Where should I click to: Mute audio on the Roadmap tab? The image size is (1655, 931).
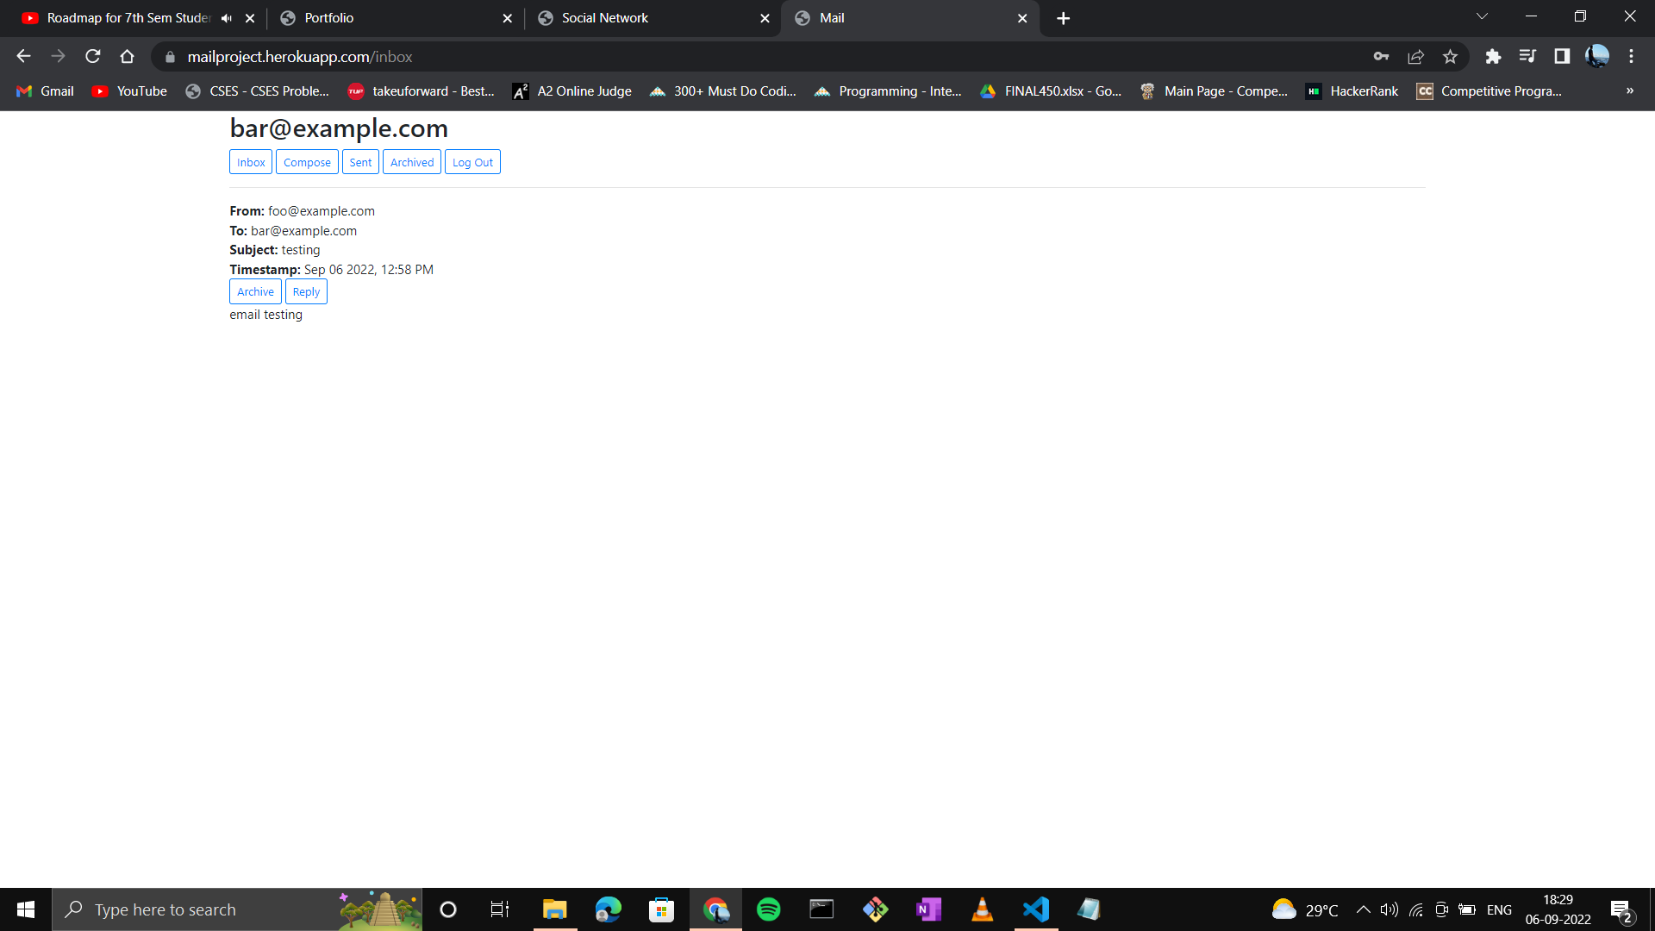click(226, 17)
